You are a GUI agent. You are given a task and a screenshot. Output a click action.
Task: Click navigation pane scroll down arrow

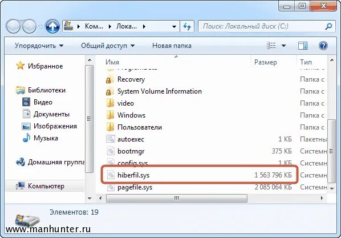pyautogui.click(x=89, y=198)
